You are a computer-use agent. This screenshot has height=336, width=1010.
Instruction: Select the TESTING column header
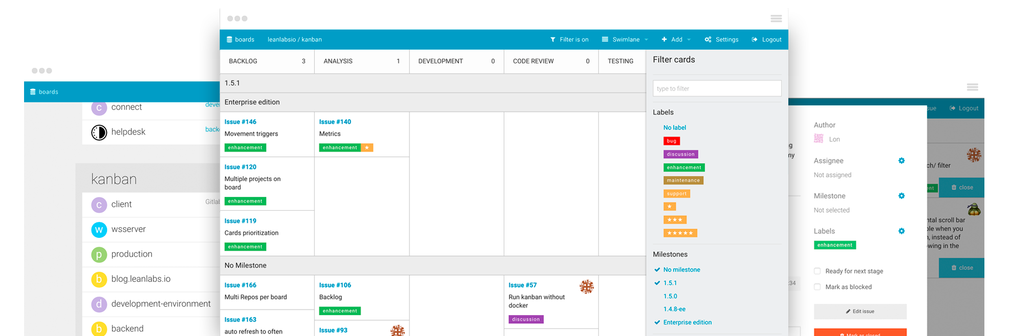pos(622,61)
